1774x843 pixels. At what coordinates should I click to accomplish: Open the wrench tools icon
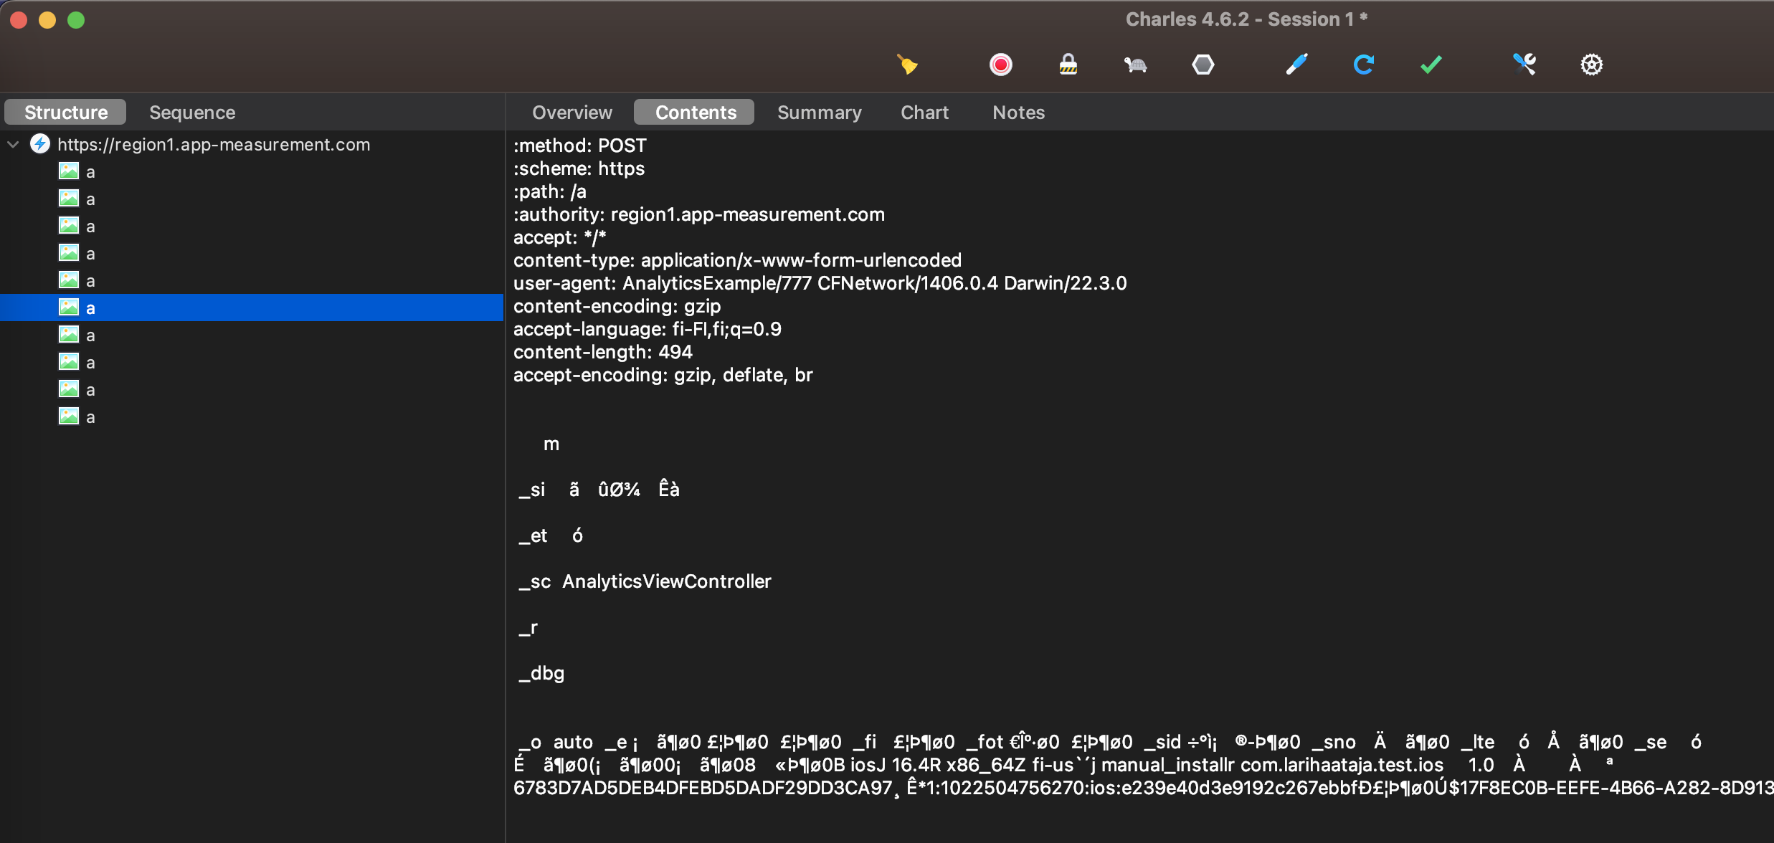pos(1524,65)
